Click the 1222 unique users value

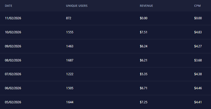[x=70, y=74]
